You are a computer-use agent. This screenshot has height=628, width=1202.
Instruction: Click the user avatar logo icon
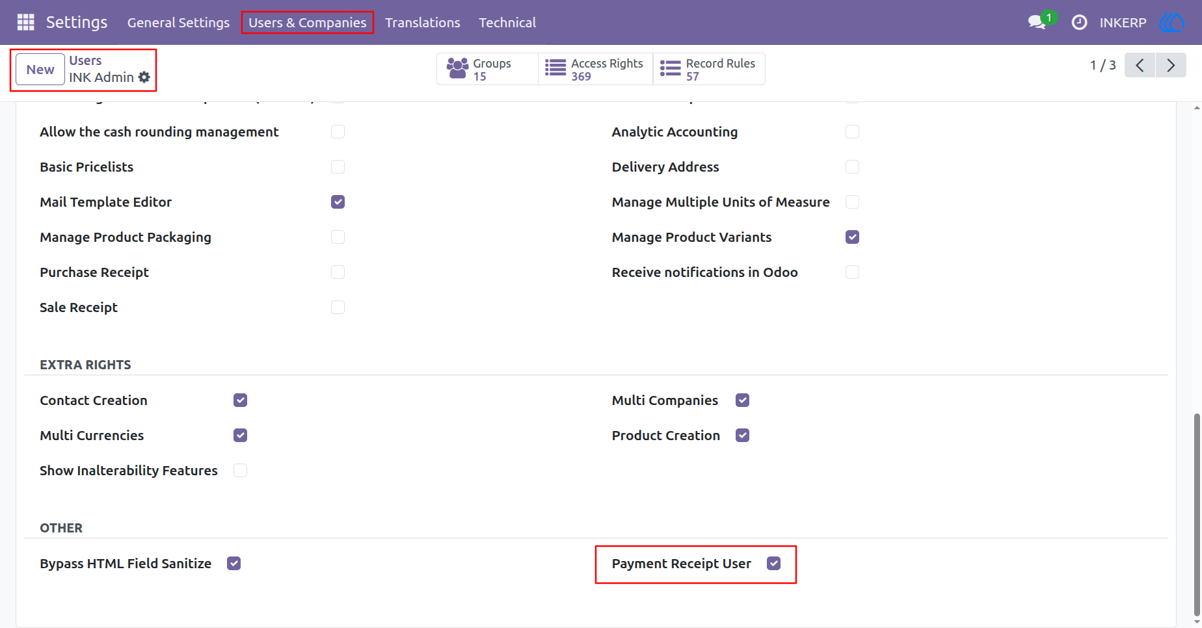1171,23
